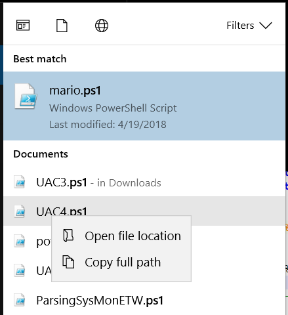The height and width of the screenshot is (315, 288).
Task: Click the Filters chevron arrow
Action: click(x=266, y=26)
